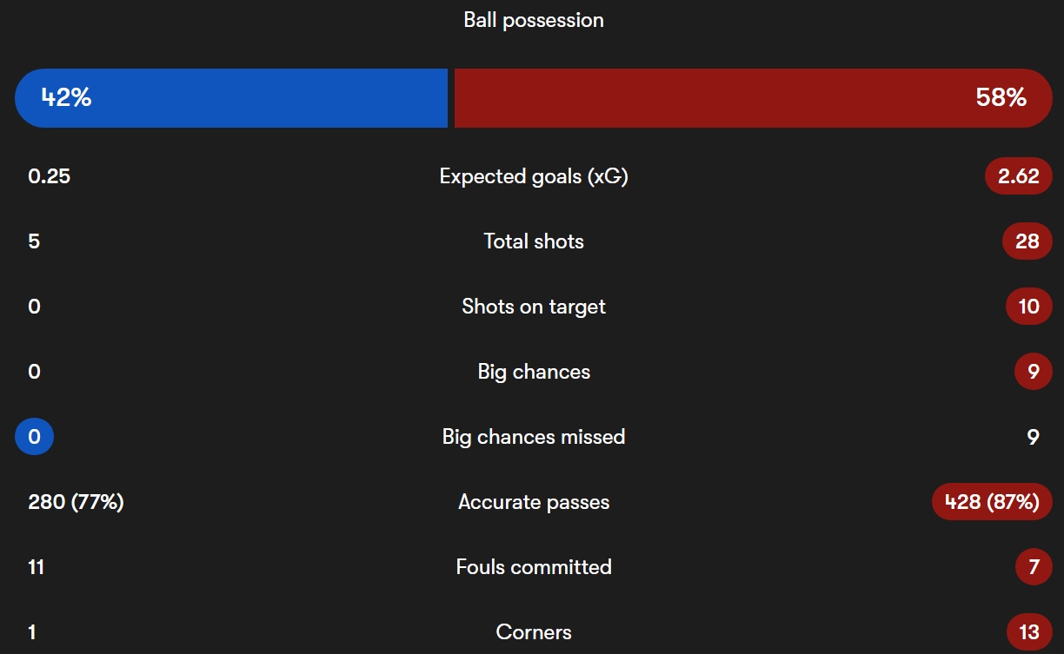1064x654 pixels.
Task: Click the red 58% possession bar
Action: [754, 98]
